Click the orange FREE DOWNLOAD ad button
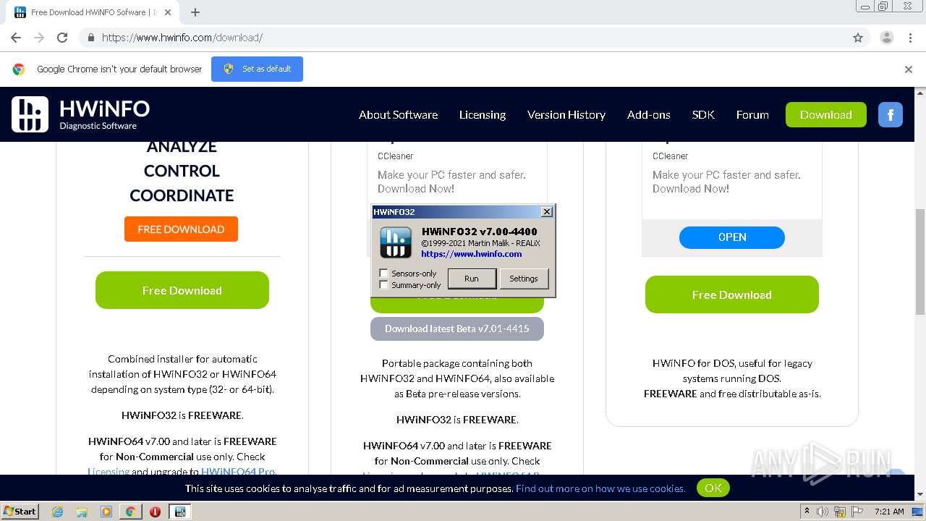The height and width of the screenshot is (521, 926). tap(181, 229)
